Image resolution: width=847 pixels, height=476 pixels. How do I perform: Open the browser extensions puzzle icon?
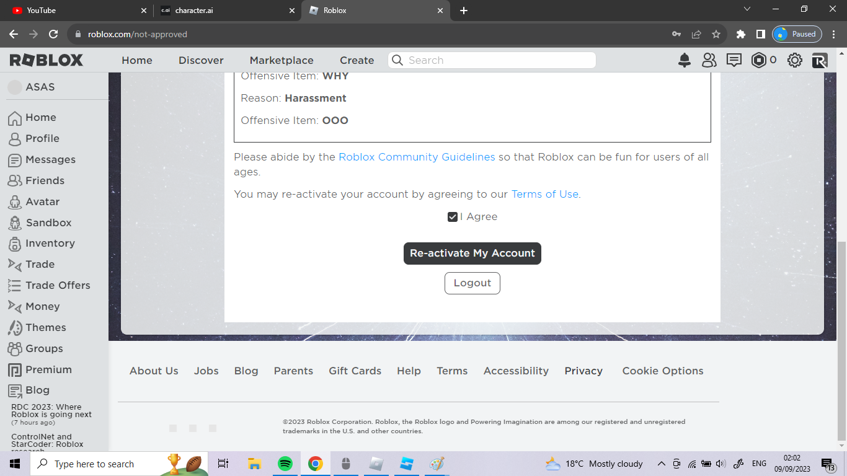[741, 34]
